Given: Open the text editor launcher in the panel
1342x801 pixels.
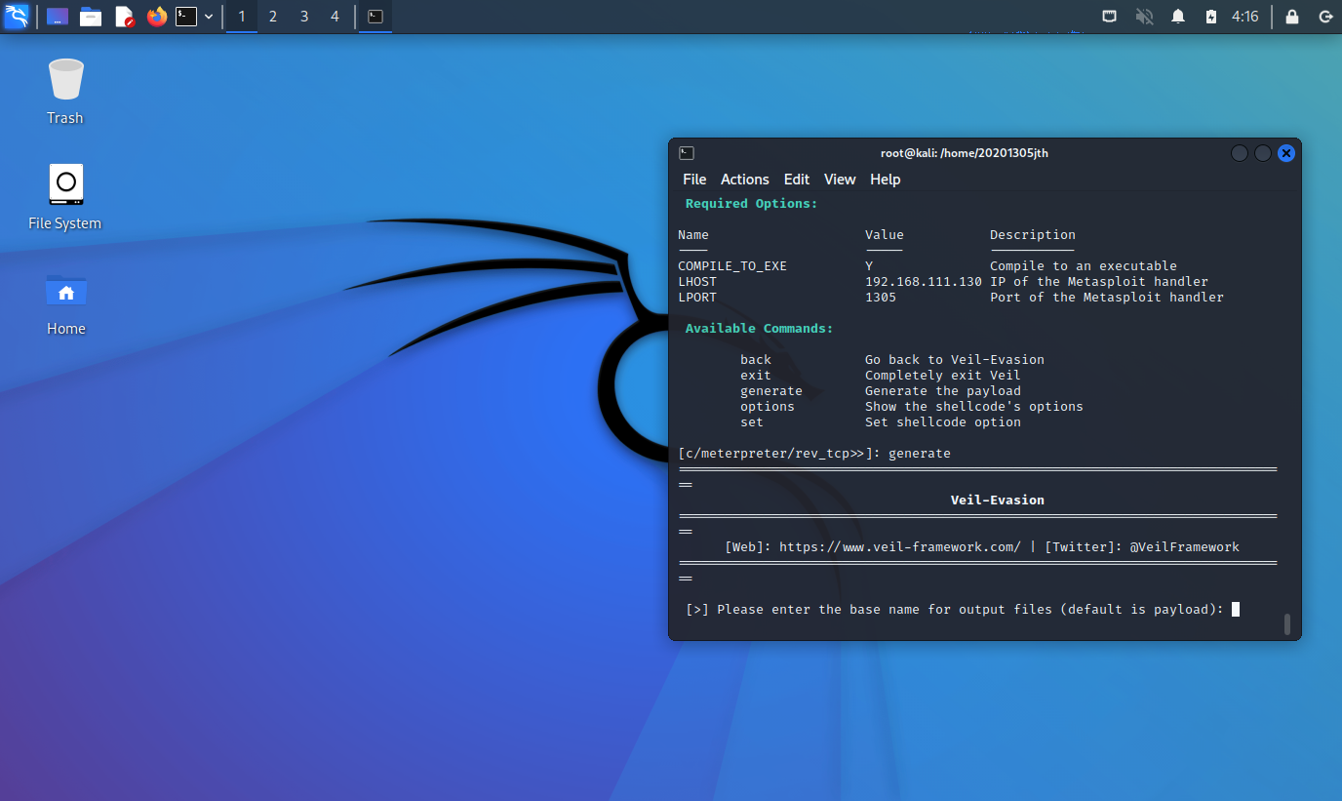Looking at the screenshot, I should [124, 17].
